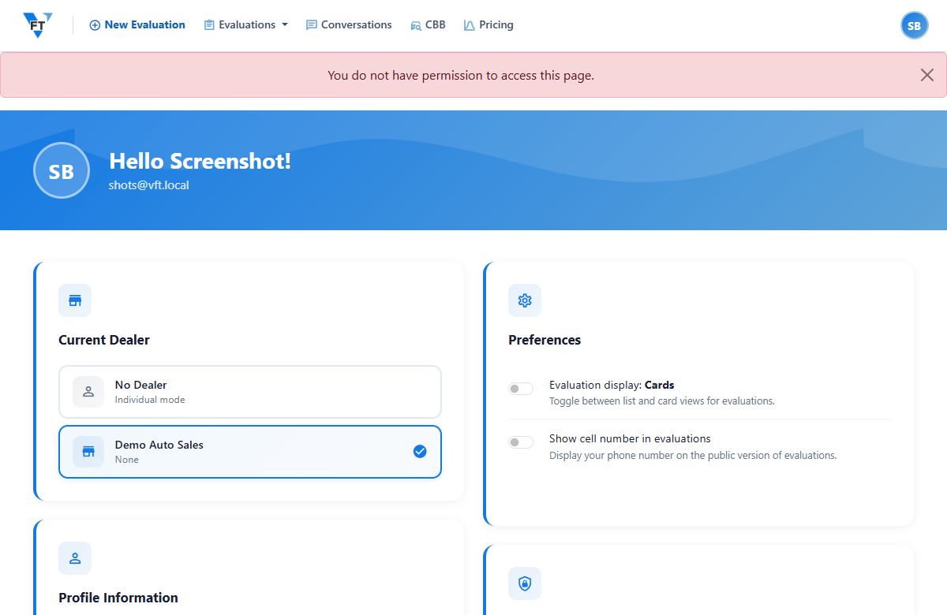Click the Profile Information heading

pyautogui.click(x=118, y=598)
